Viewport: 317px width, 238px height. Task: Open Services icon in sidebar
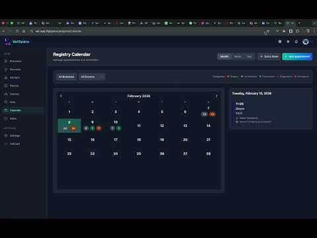pos(6,69)
